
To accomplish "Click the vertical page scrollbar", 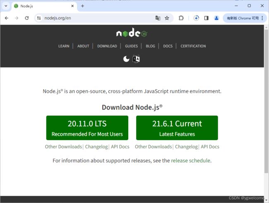I will [266, 101].
